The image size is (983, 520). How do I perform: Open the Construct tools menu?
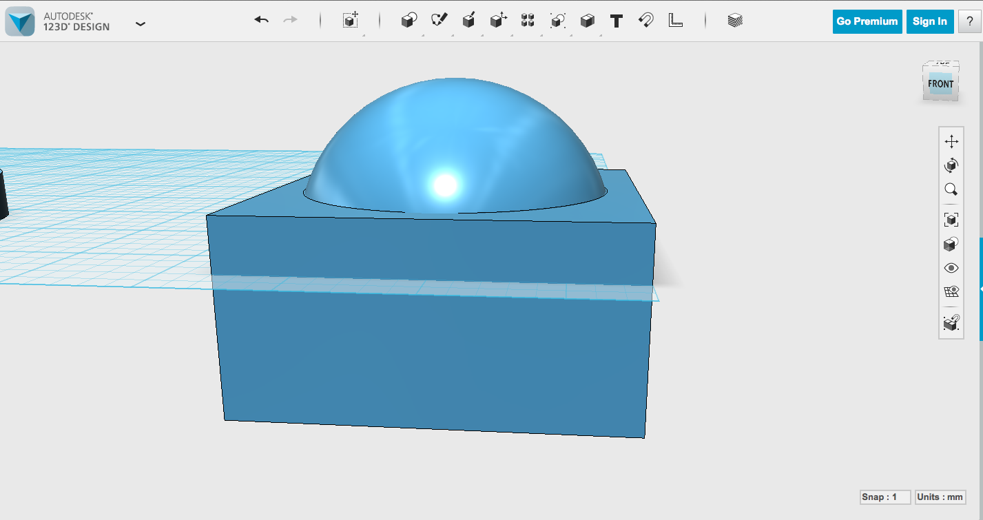(468, 21)
